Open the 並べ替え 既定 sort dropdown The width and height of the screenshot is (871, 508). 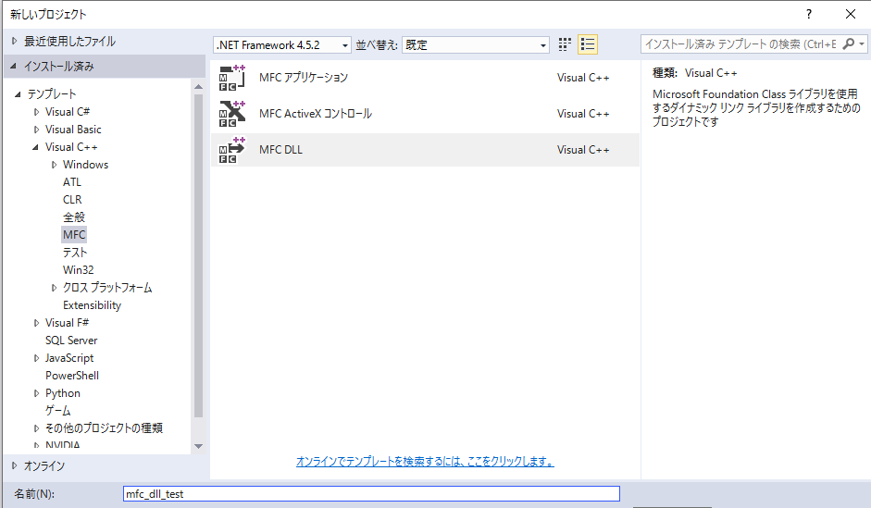click(x=476, y=45)
